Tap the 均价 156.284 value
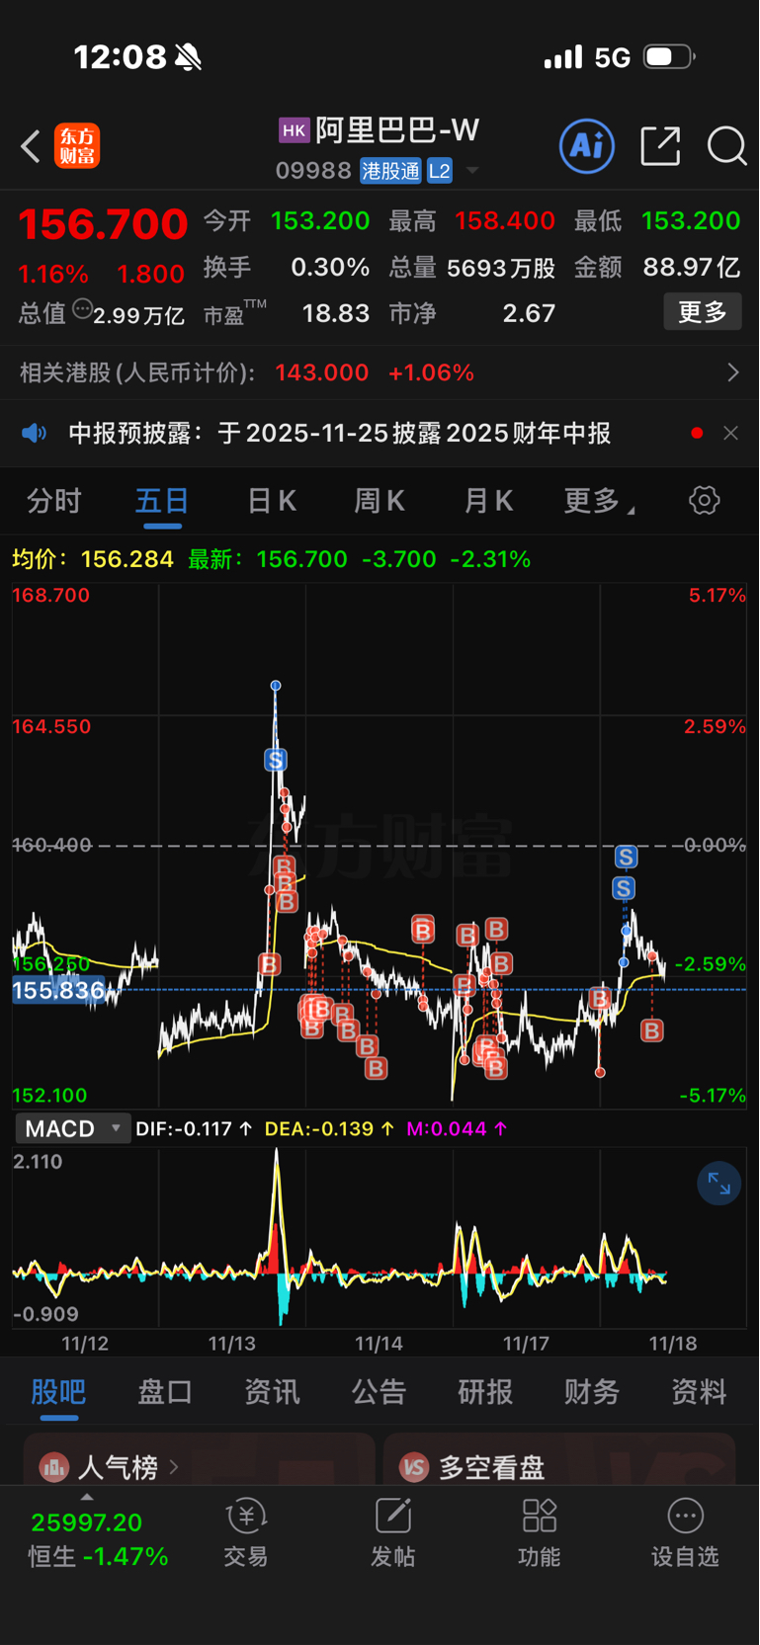760x1645 pixels. [127, 559]
